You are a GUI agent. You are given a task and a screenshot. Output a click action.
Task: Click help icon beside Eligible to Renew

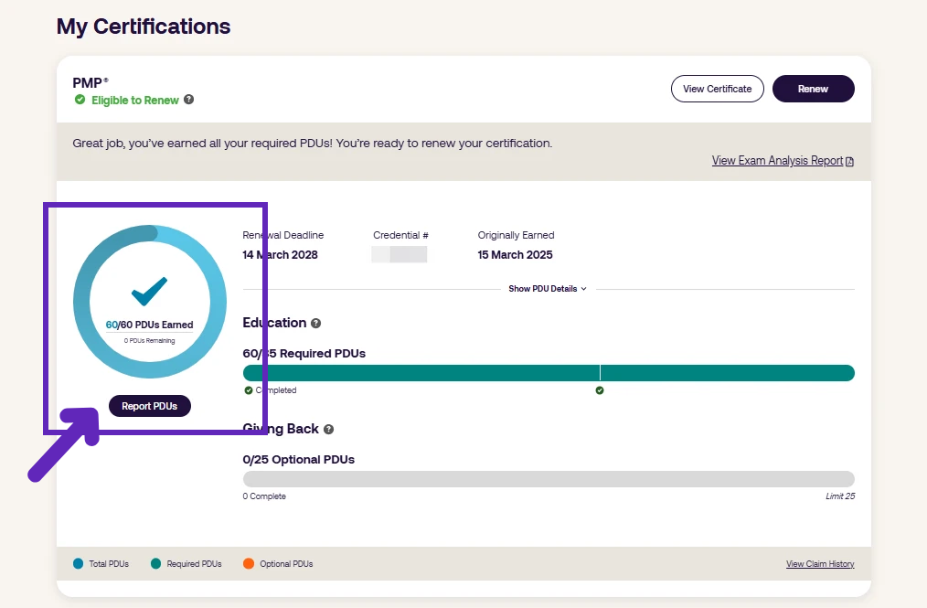188,100
